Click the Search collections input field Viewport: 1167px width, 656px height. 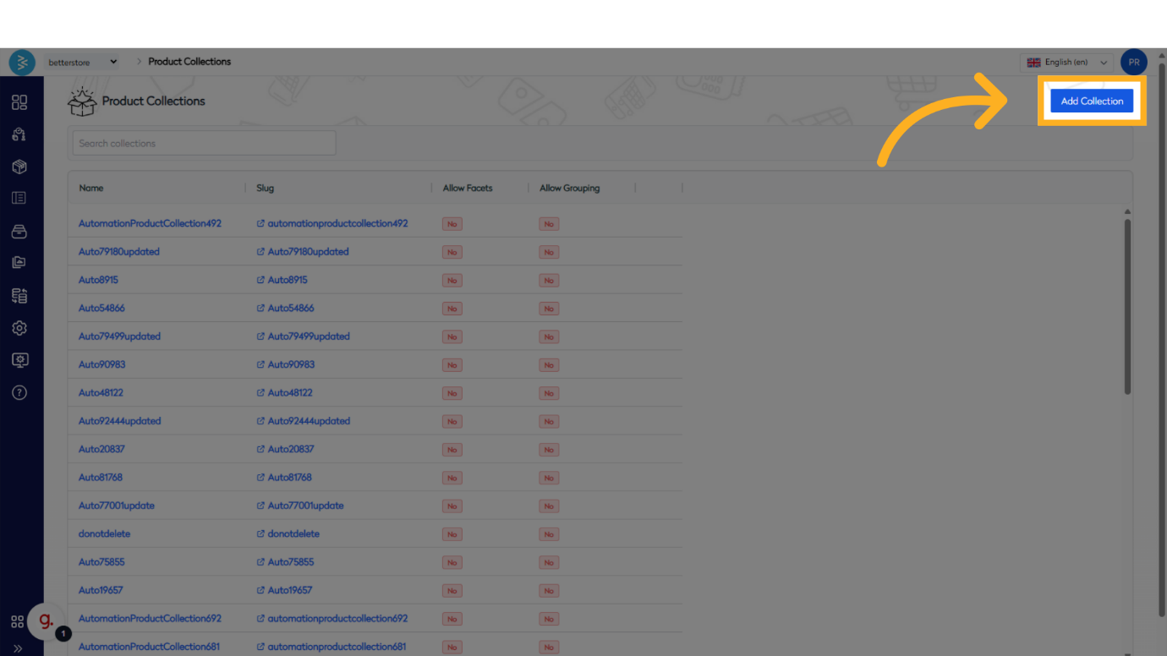(x=204, y=144)
